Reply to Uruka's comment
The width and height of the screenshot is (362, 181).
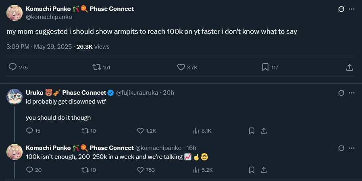pyautogui.click(x=29, y=131)
